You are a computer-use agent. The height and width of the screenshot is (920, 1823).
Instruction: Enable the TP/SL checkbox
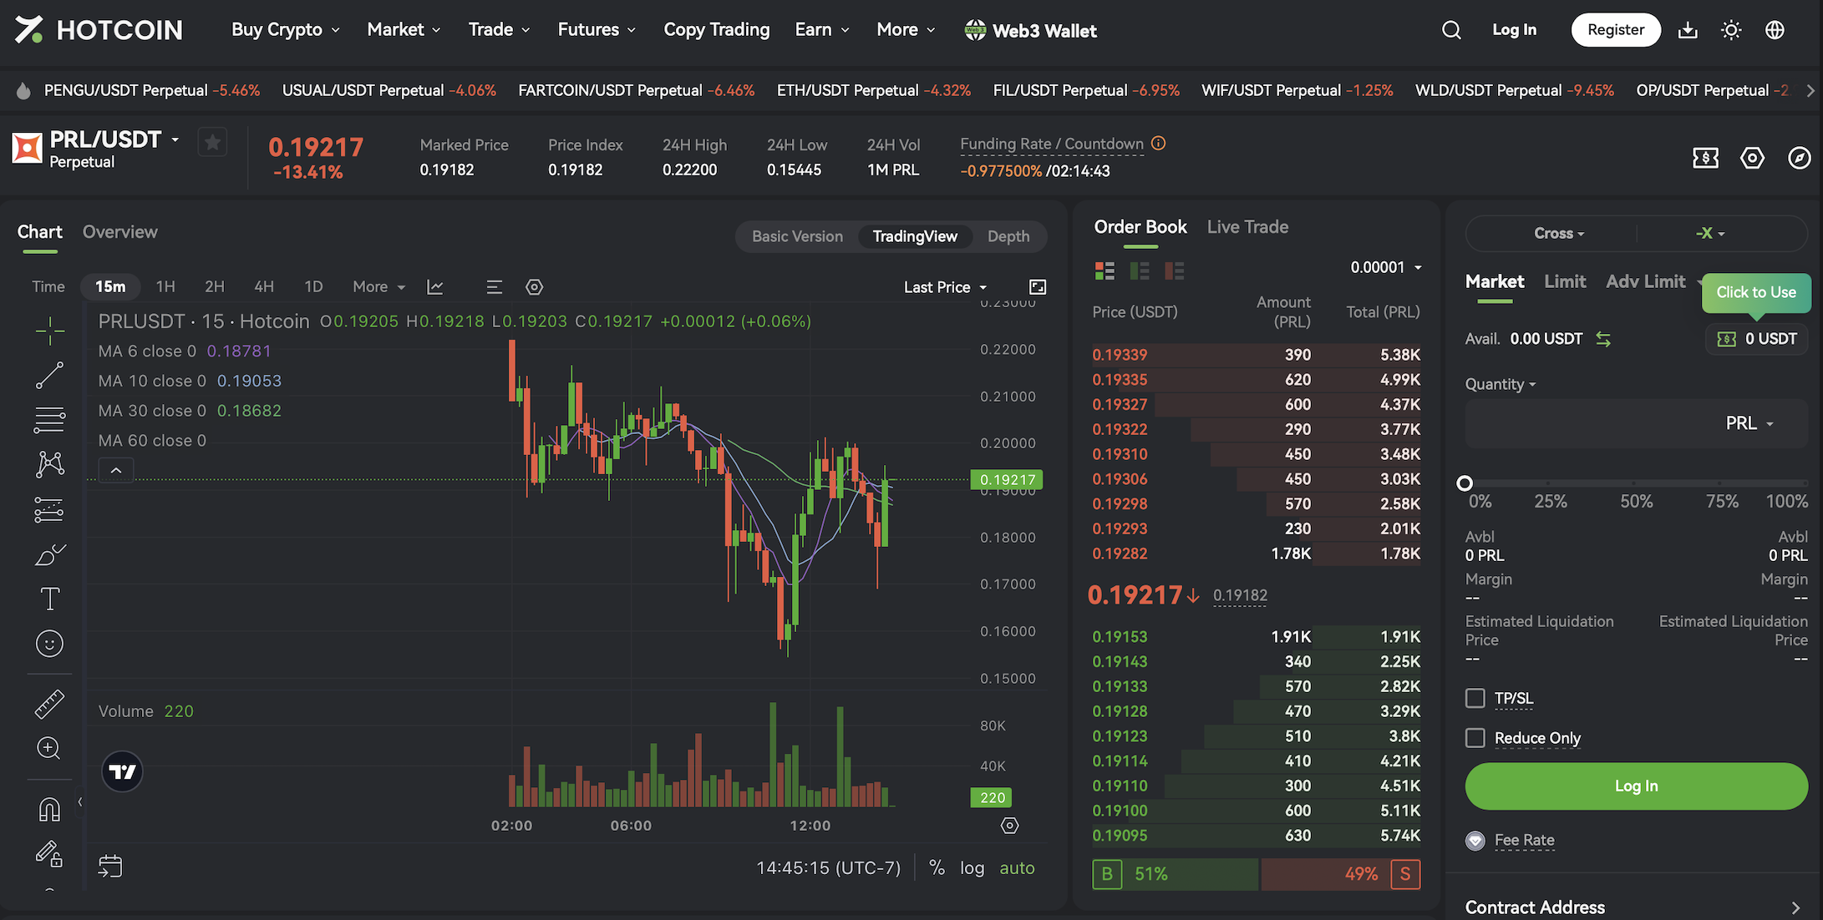[x=1475, y=698]
